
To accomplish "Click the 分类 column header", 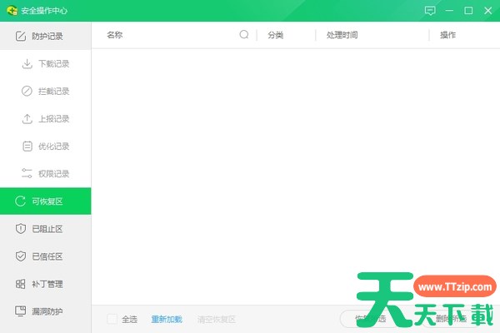I will tap(276, 35).
